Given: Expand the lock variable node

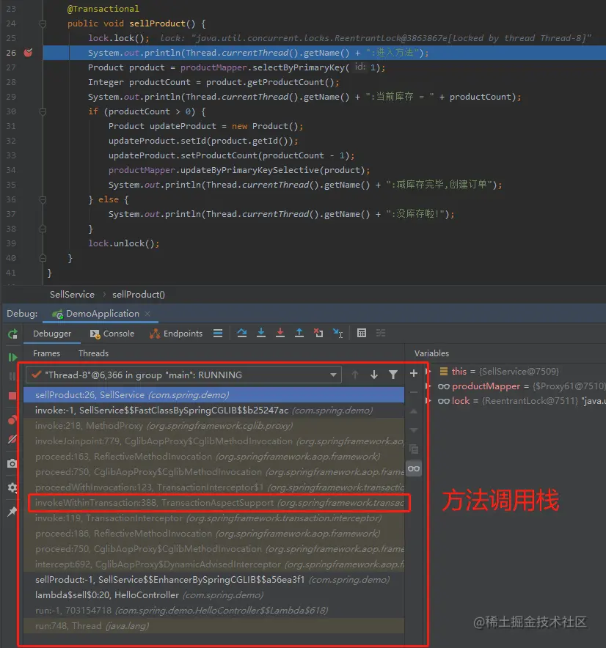Looking at the screenshot, I should point(429,401).
